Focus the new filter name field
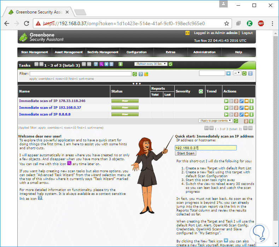This screenshot has height=247, width=279. tap(212, 73)
